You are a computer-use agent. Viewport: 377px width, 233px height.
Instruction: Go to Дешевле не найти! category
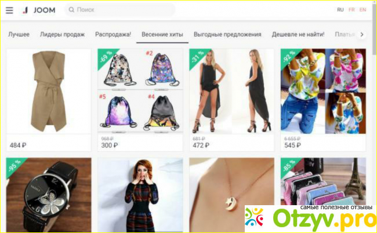pyautogui.click(x=298, y=35)
